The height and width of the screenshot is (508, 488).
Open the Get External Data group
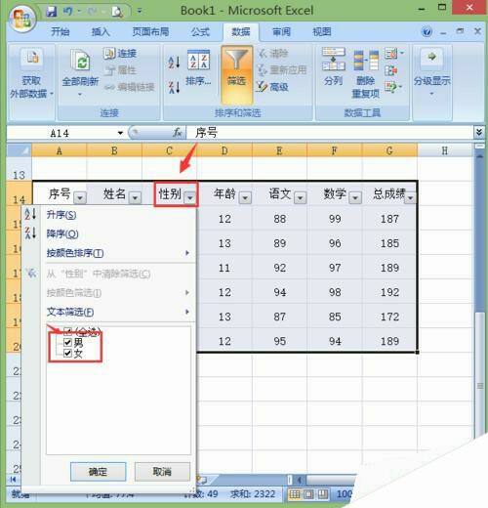[31, 74]
